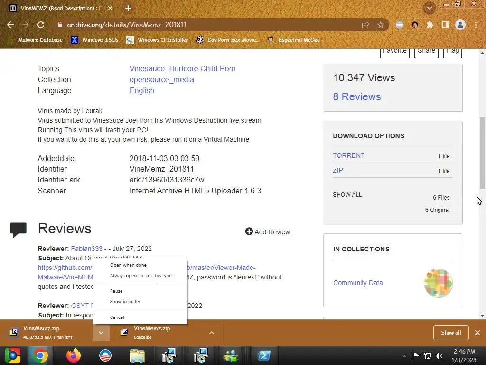Click the scrollbar down arrow
This screenshot has height=365, width=486.
point(482,316)
